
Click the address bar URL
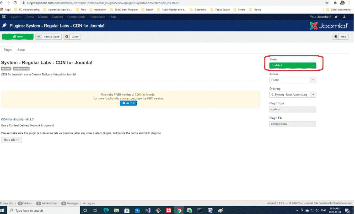click(103, 3)
